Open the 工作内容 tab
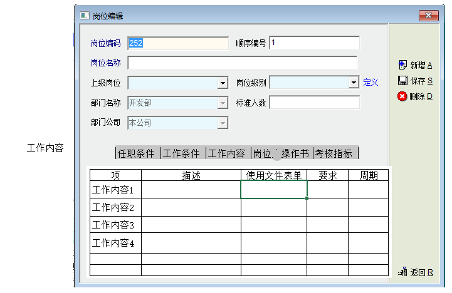The image size is (452, 293). pos(227,153)
